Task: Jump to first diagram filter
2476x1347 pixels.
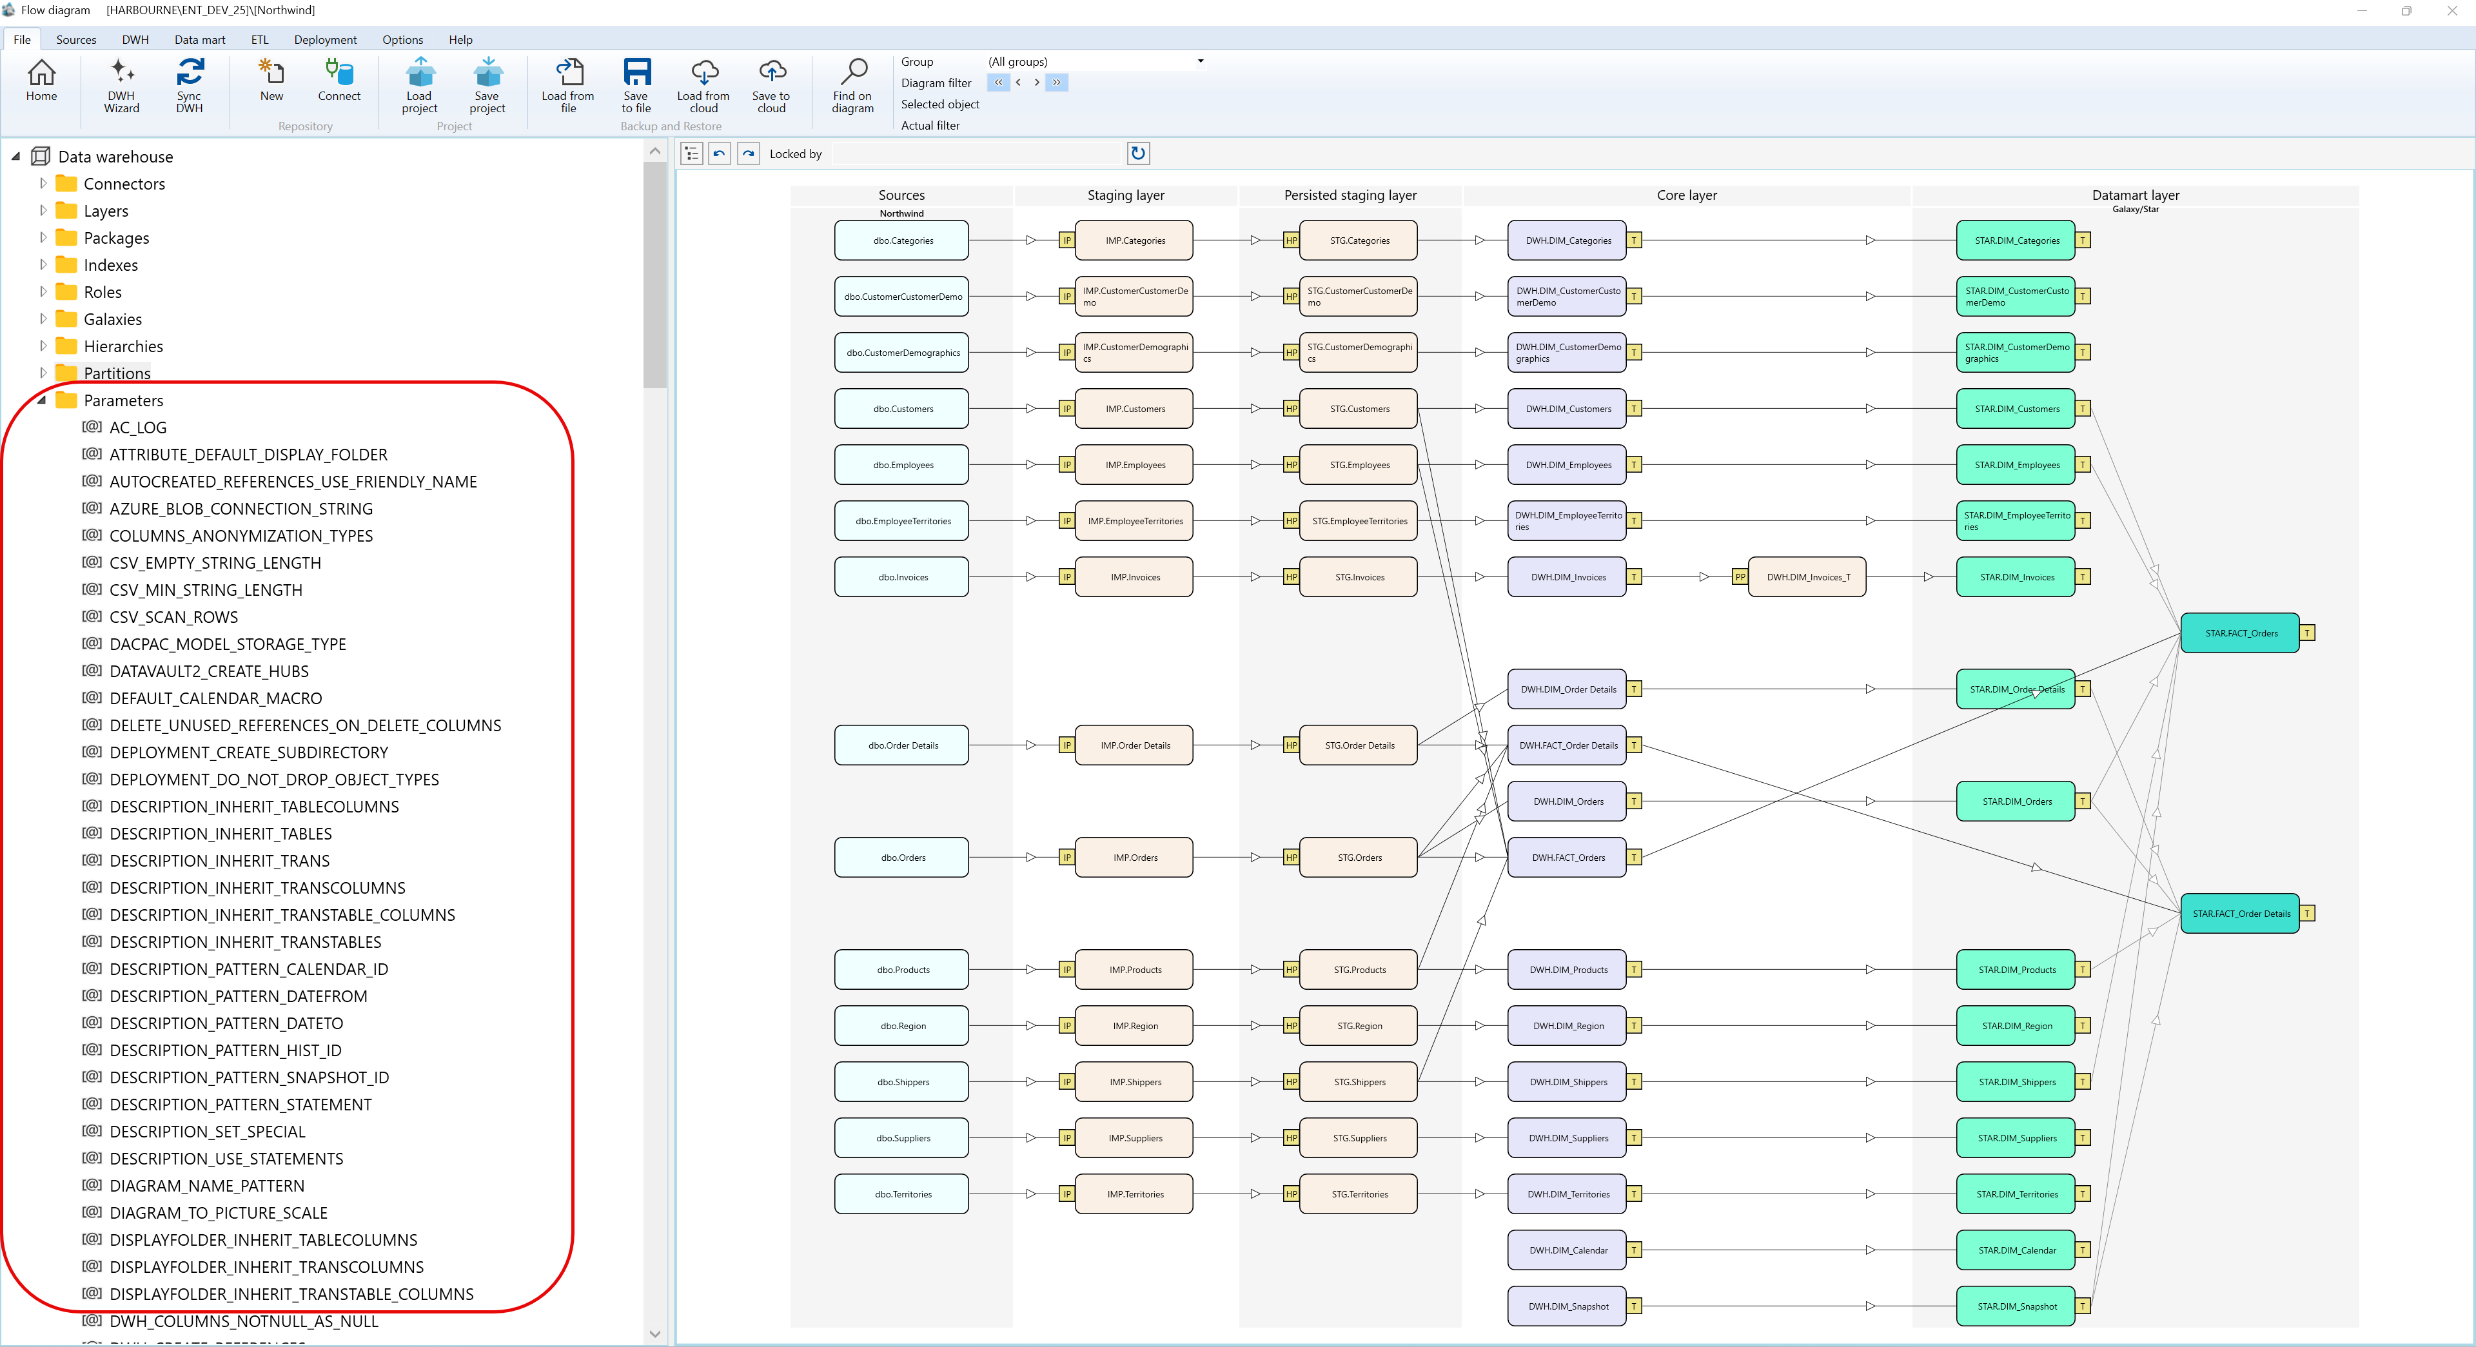Action: (999, 83)
